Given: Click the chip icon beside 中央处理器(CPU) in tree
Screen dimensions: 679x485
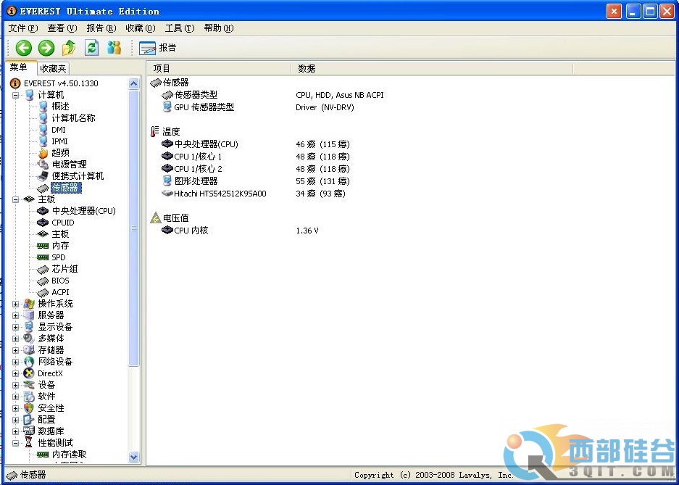Looking at the screenshot, I should point(43,211).
